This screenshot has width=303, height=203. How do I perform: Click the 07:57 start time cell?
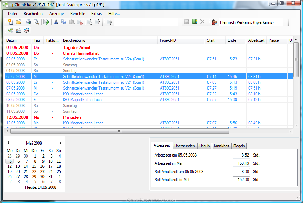(212, 100)
